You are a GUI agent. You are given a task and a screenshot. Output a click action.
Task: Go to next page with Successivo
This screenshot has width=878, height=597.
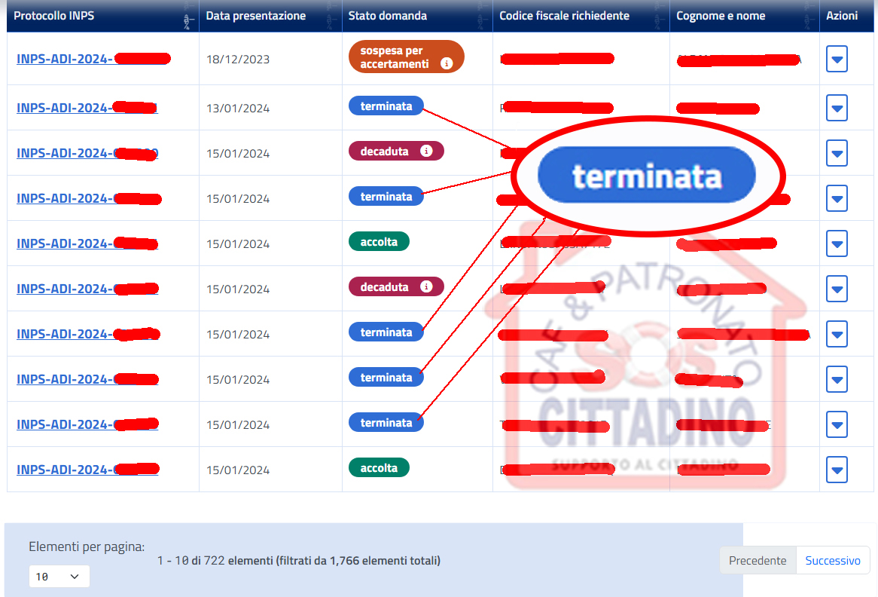833,561
